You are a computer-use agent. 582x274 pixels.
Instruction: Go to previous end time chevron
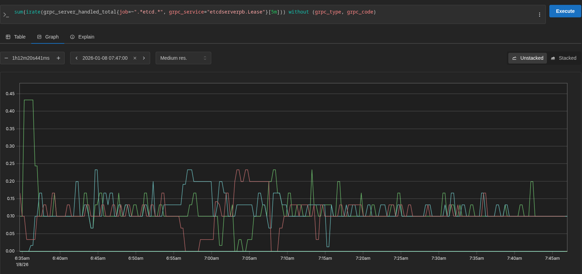click(x=76, y=58)
